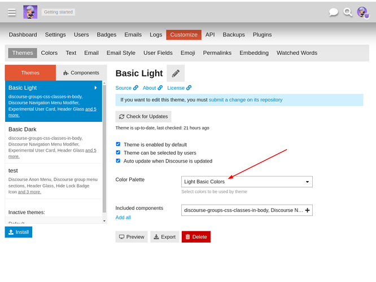Go to Dashboard admin tab
Viewport: 376px width, 282px height.
pos(23,35)
